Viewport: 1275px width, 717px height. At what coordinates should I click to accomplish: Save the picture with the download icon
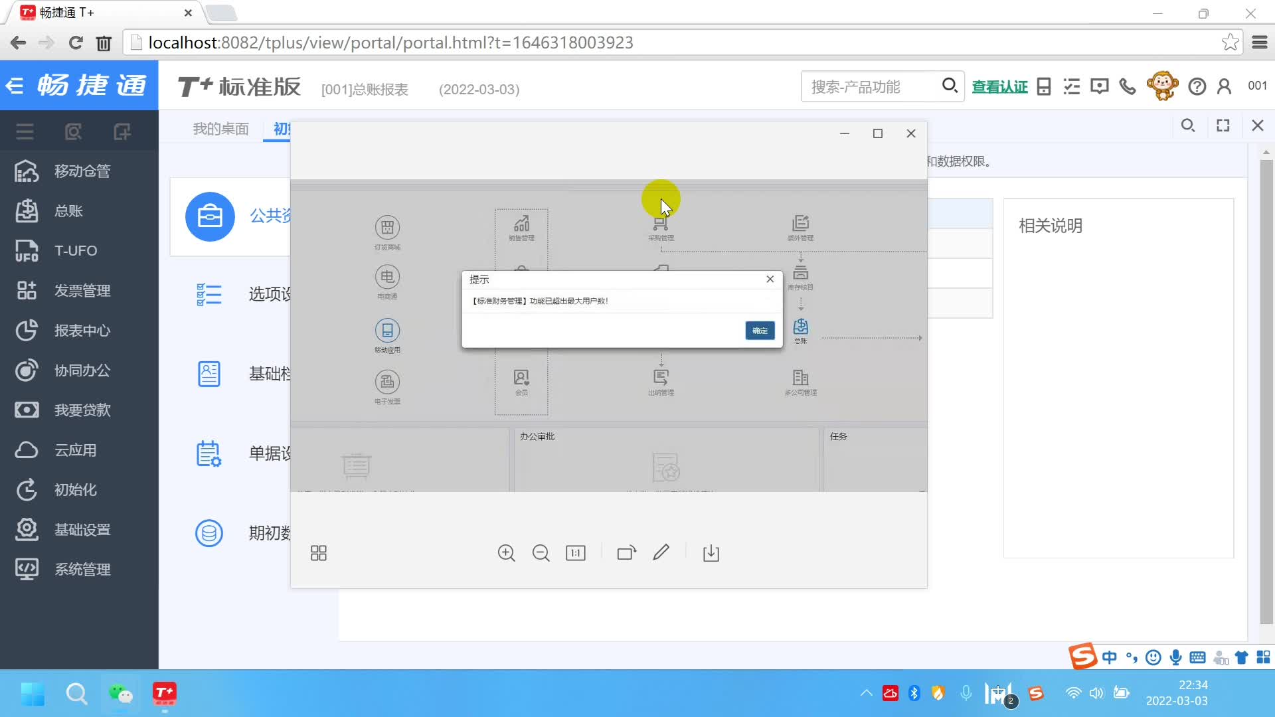coord(711,553)
